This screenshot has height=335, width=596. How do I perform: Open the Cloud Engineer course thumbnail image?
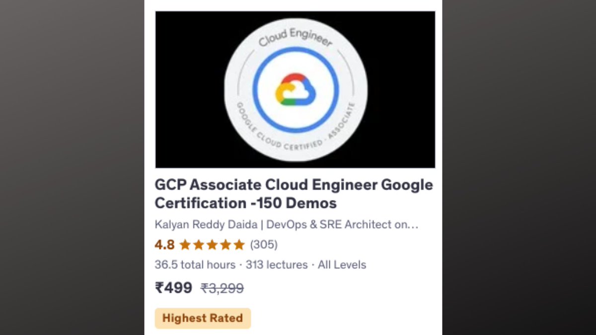point(295,90)
